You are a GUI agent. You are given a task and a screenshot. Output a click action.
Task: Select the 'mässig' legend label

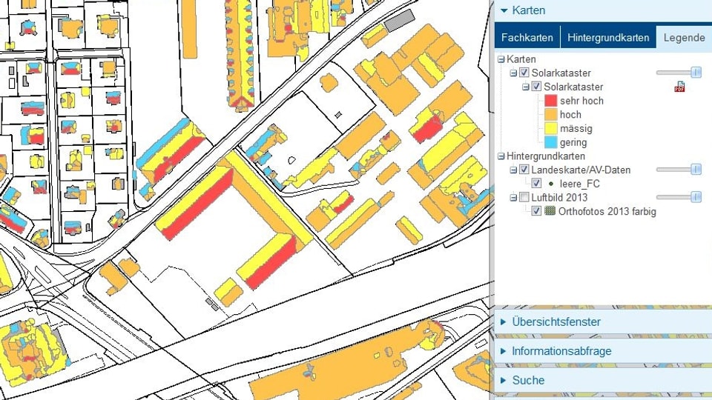pos(576,128)
